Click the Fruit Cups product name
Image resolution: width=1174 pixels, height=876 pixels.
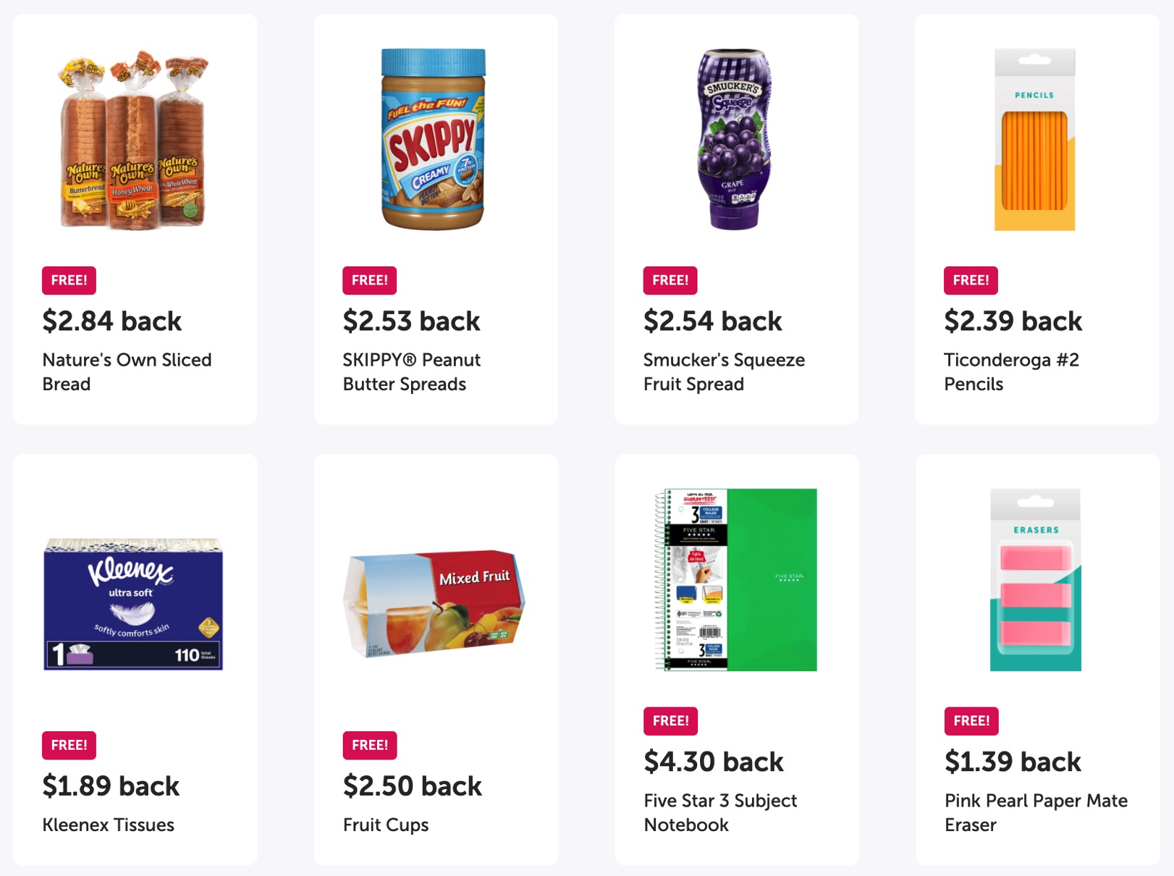point(386,825)
